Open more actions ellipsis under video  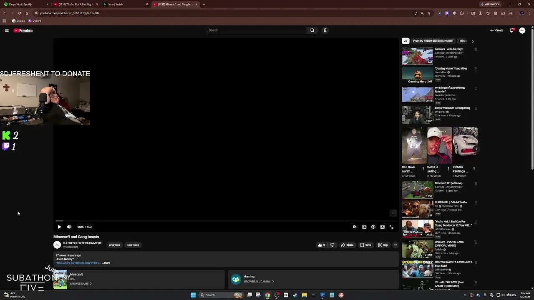[x=395, y=245]
